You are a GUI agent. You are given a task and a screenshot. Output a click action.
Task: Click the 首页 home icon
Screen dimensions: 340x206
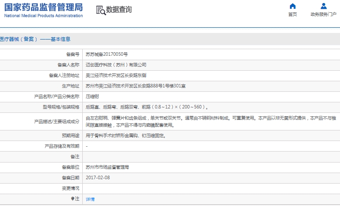point(292,6)
